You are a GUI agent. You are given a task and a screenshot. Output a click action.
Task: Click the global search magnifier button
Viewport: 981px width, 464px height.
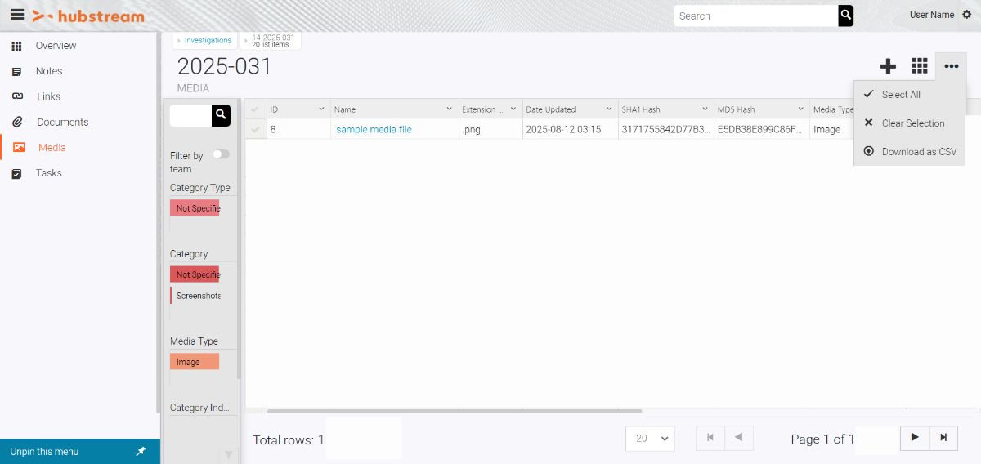[845, 16]
